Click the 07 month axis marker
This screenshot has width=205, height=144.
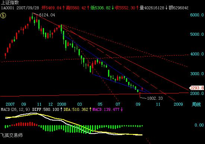[118, 104]
